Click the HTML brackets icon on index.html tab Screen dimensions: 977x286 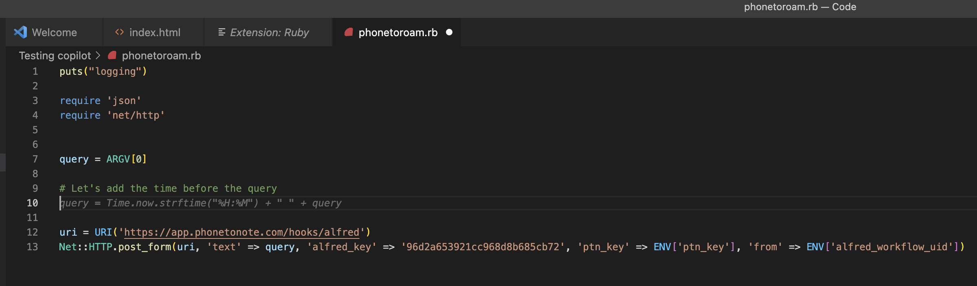click(x=119, y=32)
